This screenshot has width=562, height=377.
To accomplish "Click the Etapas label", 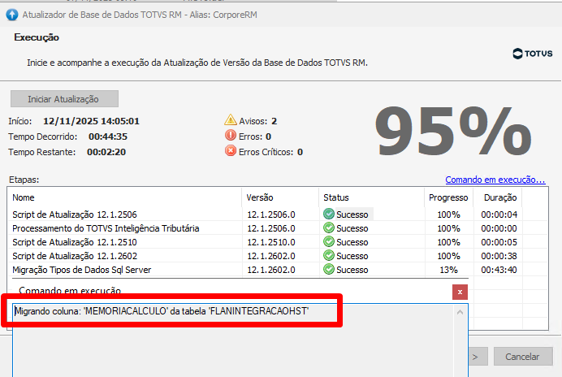I will pos(24,180).
